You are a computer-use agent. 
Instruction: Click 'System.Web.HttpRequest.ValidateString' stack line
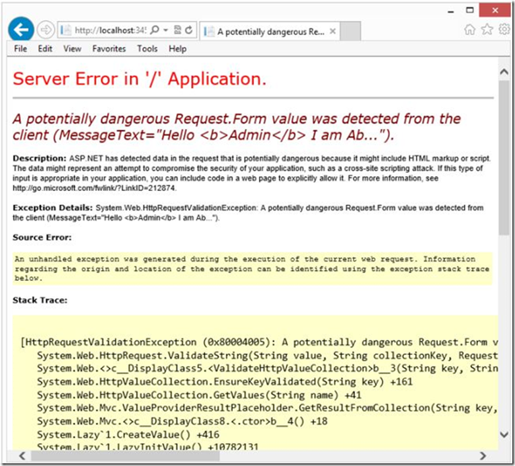(268, 355)
